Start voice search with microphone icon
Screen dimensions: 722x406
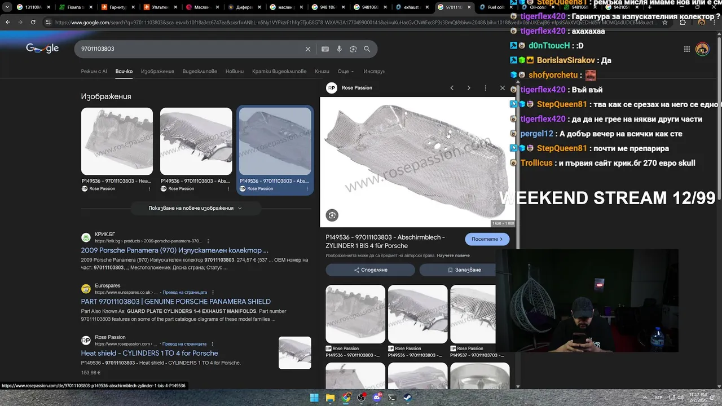pyautogui.click(x=339, y=49)
